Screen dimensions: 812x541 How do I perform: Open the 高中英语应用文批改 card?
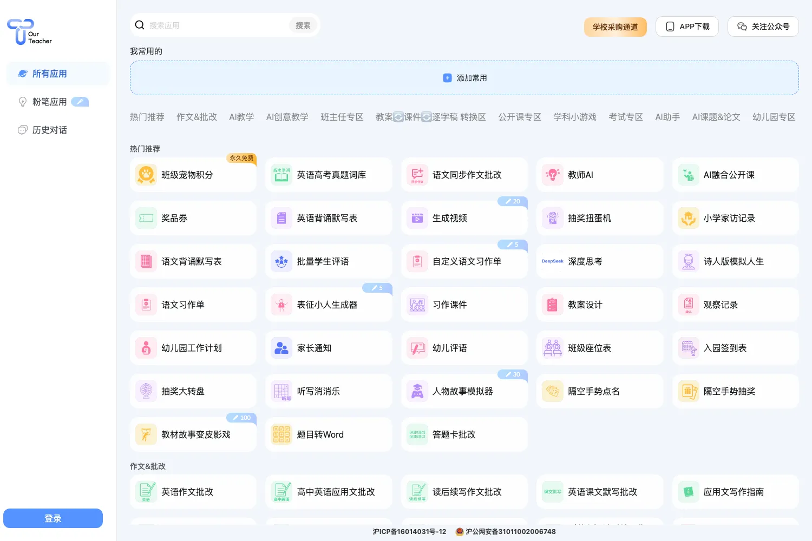pyautogui.click(x=329, y=492)
